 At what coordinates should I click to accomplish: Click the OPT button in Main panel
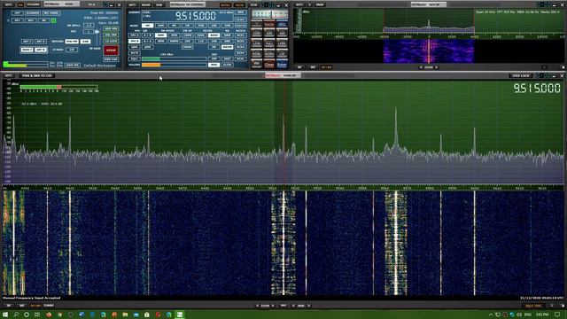(18, 13)
